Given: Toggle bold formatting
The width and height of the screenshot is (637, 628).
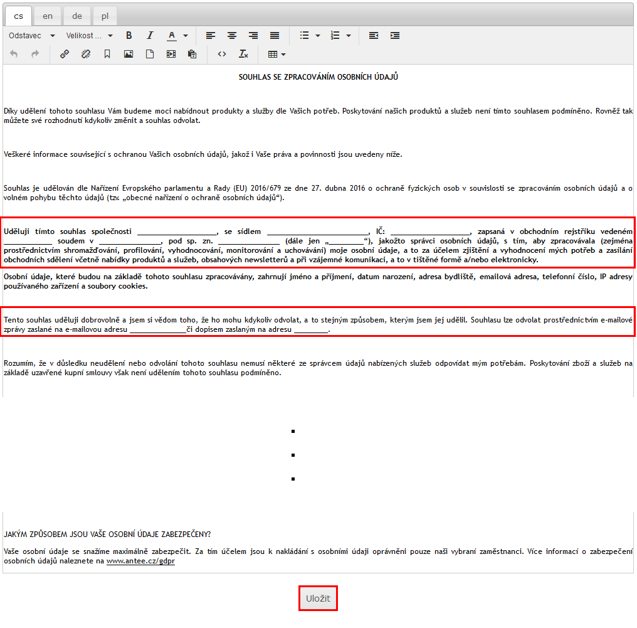Looking at the screenshot, I should (129, 36).
